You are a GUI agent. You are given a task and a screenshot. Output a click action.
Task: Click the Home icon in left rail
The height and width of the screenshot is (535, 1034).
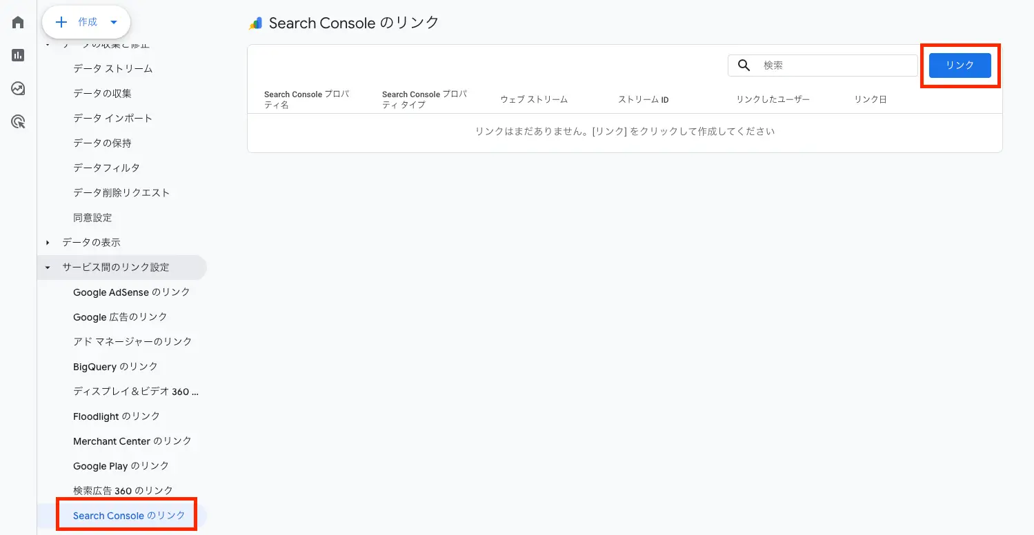(18, 23)
